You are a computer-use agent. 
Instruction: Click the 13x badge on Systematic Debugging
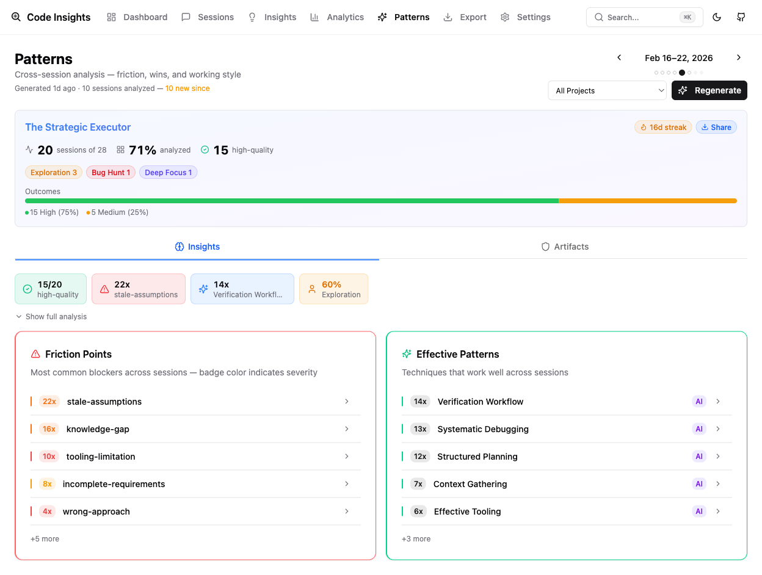click(420, 429)
